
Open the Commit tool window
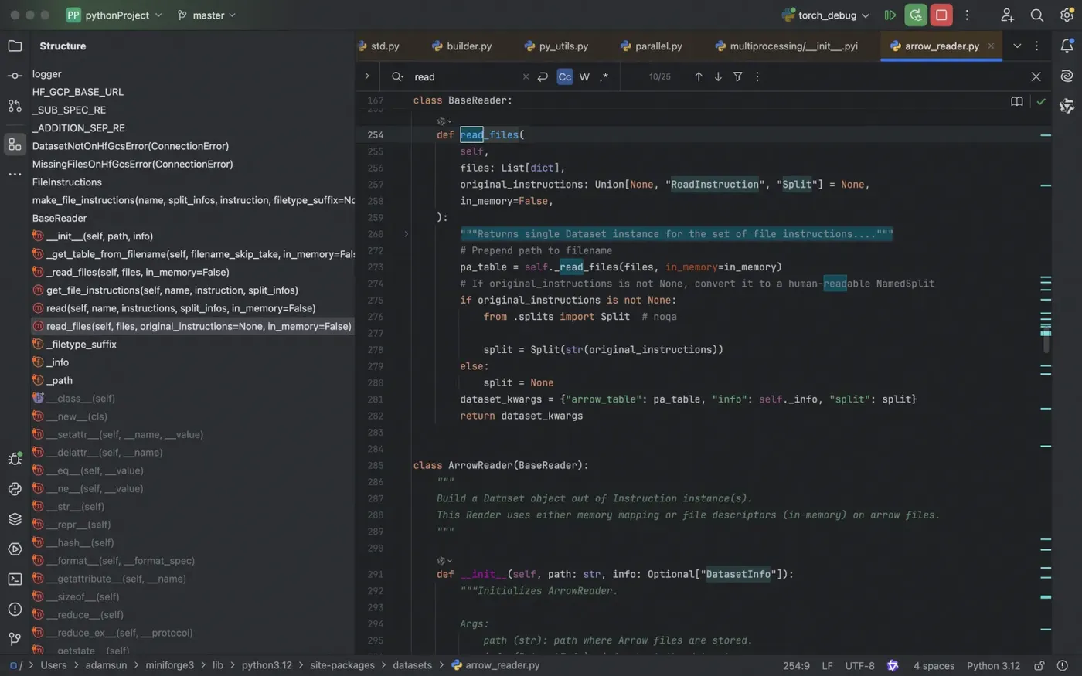(15, 76)
